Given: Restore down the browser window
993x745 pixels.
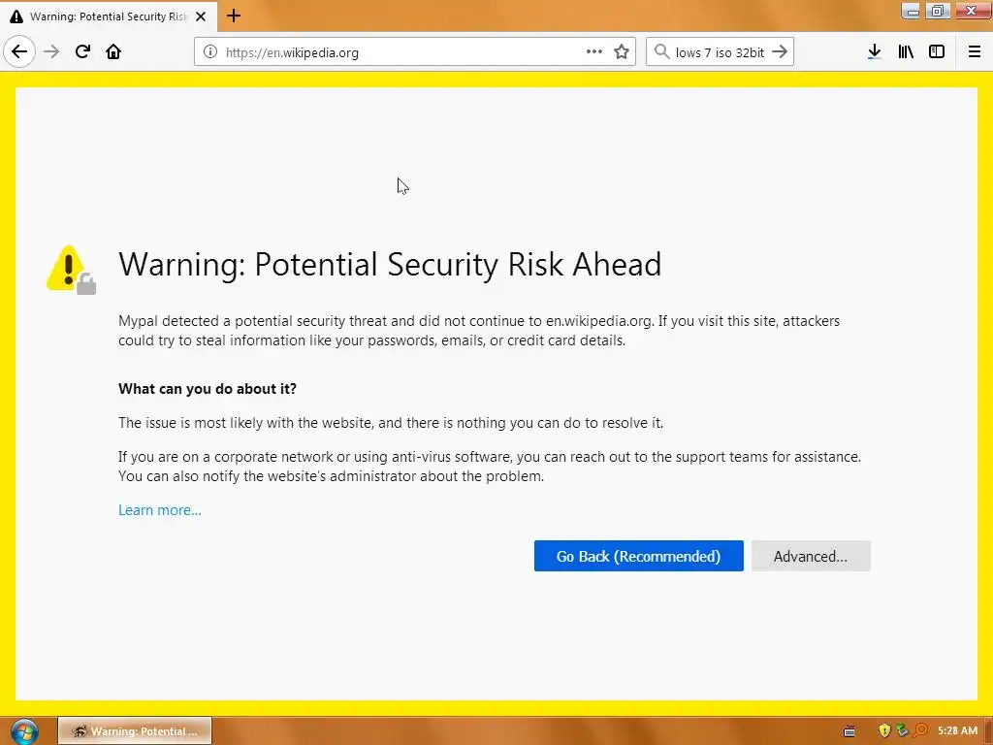Looking at the screenshot, I should coord(938,11).
